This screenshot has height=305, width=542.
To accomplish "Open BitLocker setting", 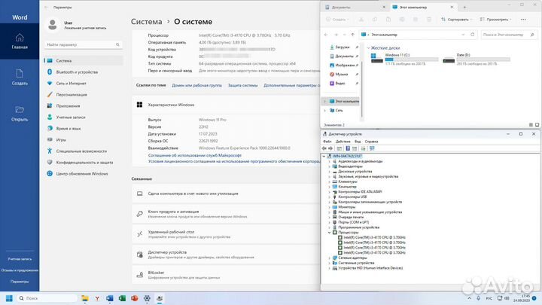I will pos(226,275).
